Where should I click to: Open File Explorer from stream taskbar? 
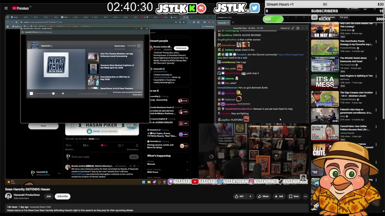[149, 182]
